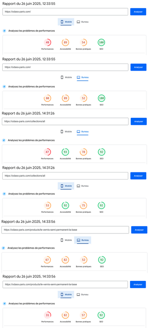Click the URL field in the first report

(x=65, y=12)
